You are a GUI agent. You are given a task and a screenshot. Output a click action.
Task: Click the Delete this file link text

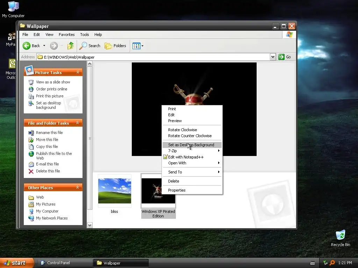[x=48, y=171]
